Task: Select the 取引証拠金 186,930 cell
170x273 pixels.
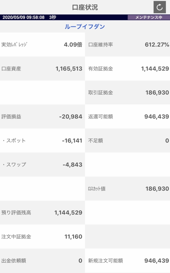Action: point(127,93)
